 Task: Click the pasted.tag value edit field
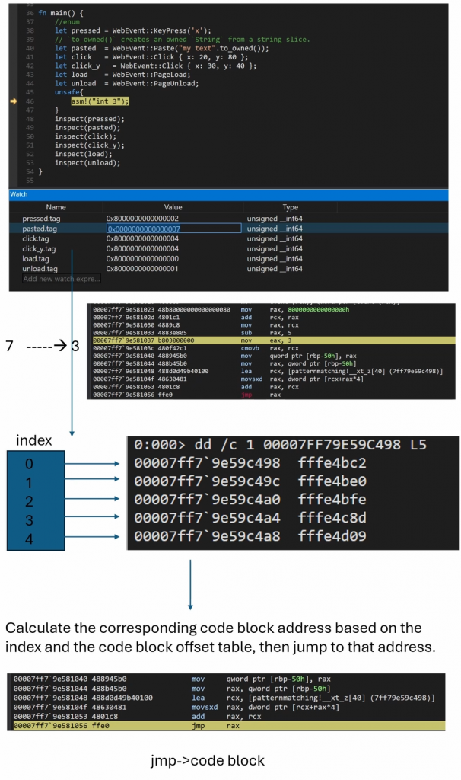(x=173, y=229)
